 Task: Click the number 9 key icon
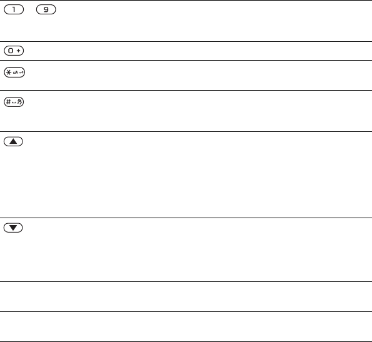pyautogui.click(x=46, y=9)
